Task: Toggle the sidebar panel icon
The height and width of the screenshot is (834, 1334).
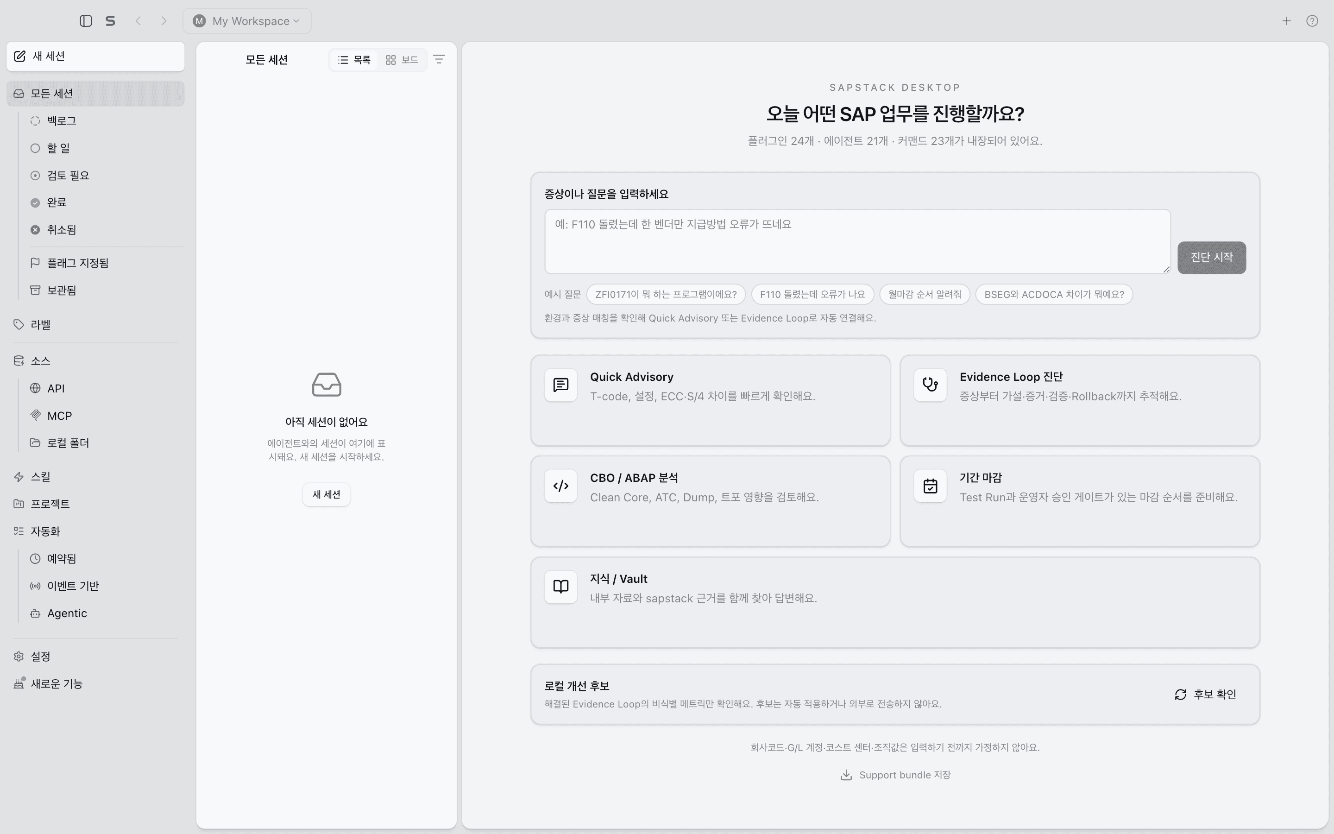Action: coord(85,21)
